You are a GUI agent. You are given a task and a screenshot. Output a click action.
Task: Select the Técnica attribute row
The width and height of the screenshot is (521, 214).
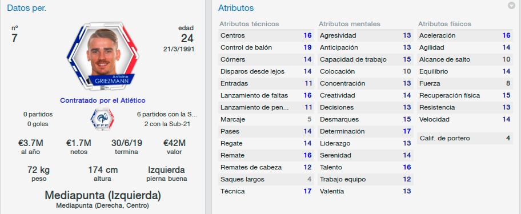tap(266, 191)
